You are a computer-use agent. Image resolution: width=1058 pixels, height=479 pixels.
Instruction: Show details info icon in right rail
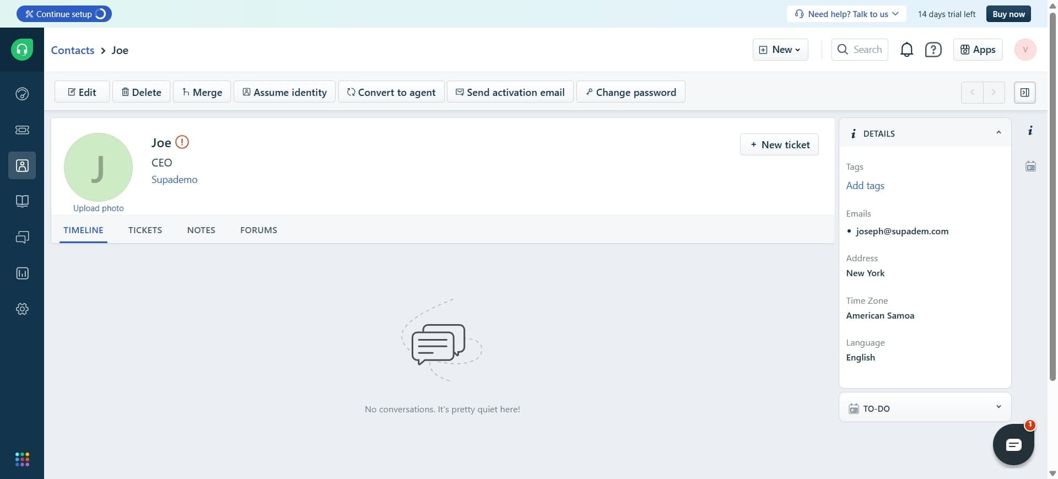[x=1030, y=131]
